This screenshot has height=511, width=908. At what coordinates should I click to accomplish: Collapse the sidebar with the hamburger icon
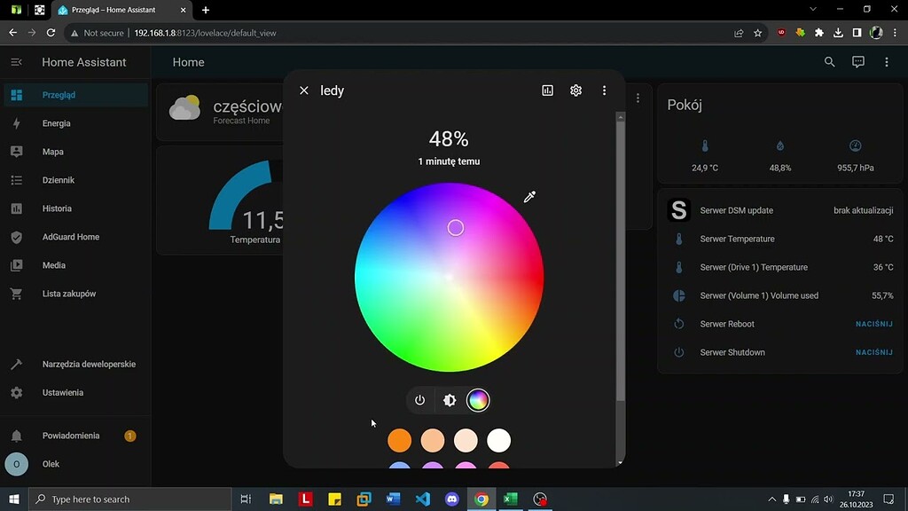tap(16, 62)
